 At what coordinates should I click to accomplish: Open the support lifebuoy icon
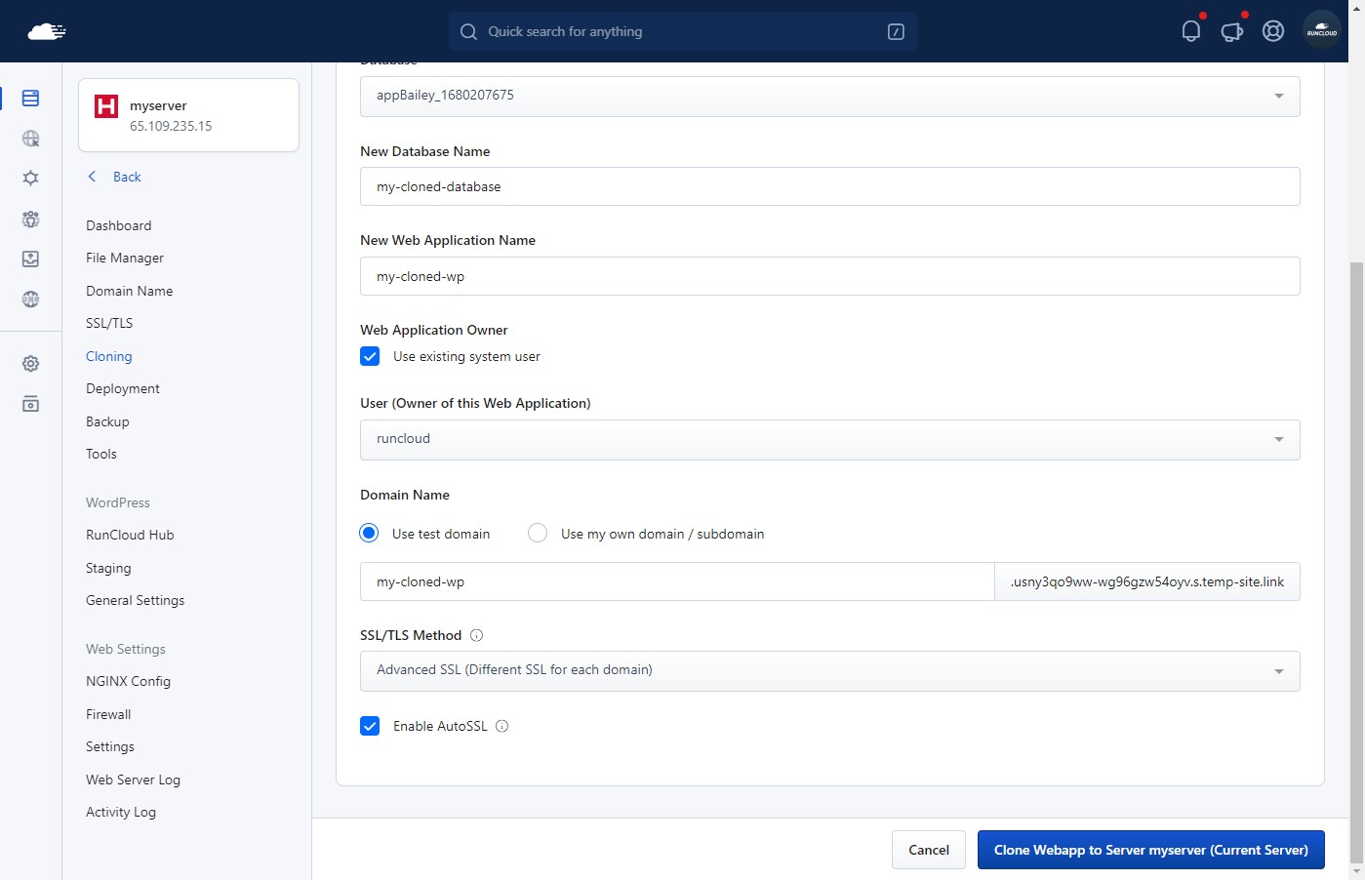click(1273, 31)
